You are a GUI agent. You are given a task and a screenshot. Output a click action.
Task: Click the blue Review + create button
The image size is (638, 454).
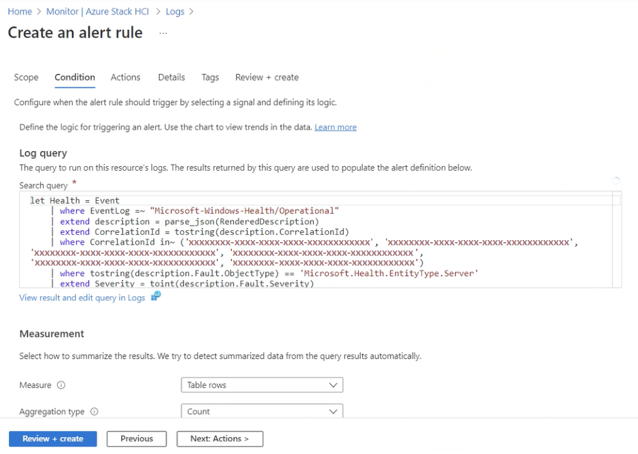point(53,438)
